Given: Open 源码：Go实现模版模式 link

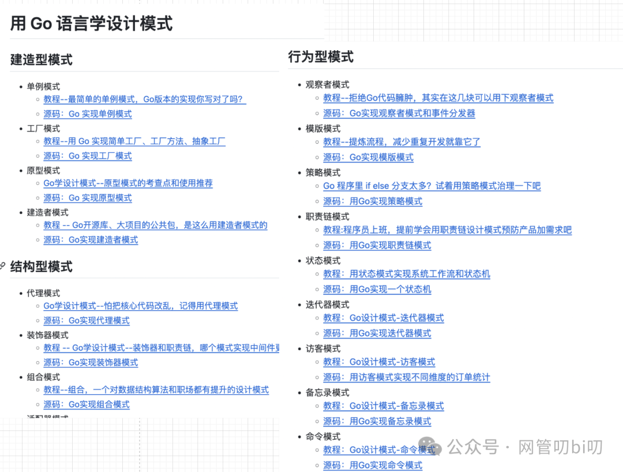Looking at the screenshot, I should 368,158.
